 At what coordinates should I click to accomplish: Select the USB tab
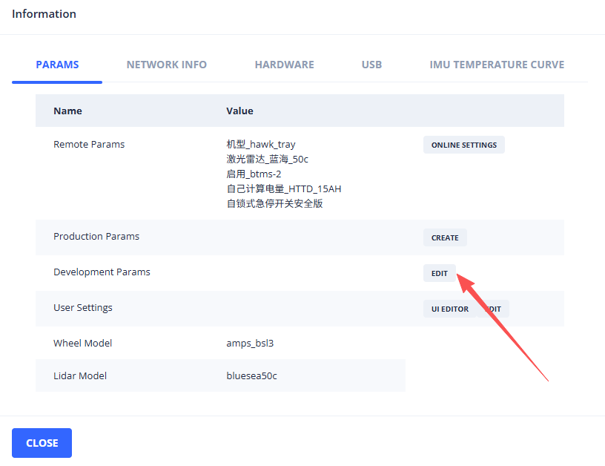point(371,65)
